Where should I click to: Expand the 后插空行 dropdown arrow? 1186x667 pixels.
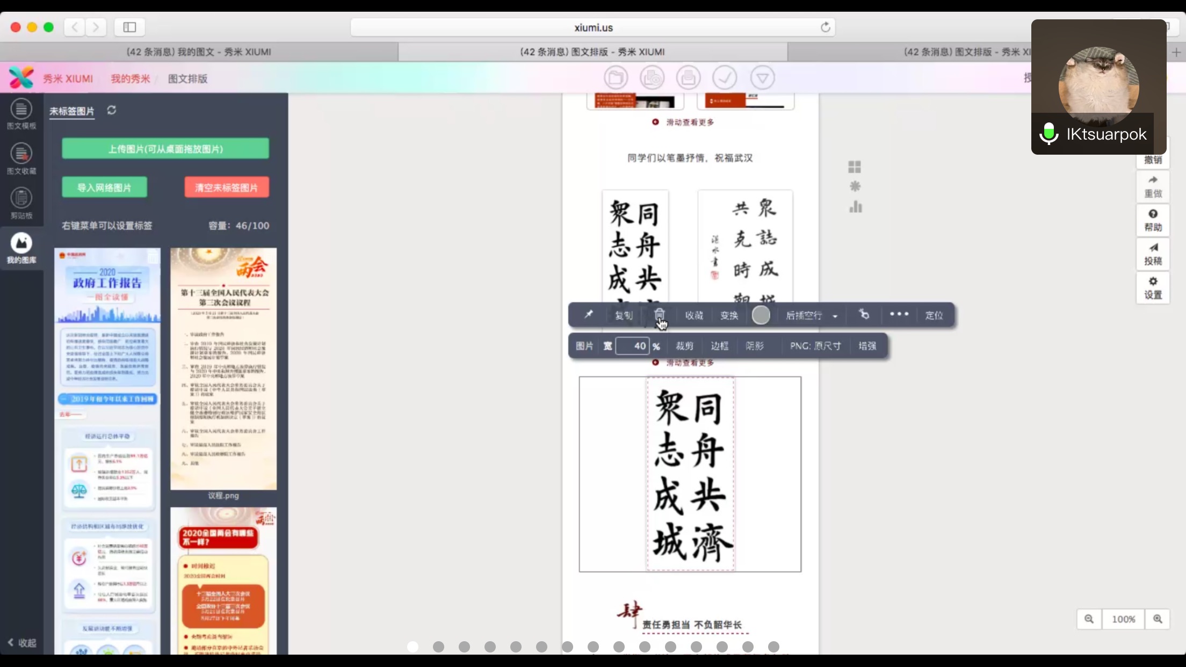(835, 316)
